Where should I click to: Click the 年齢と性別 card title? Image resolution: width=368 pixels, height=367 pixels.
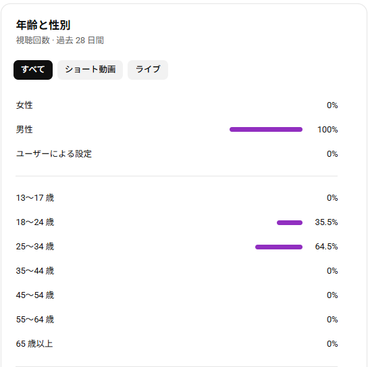tap(43, 25)
